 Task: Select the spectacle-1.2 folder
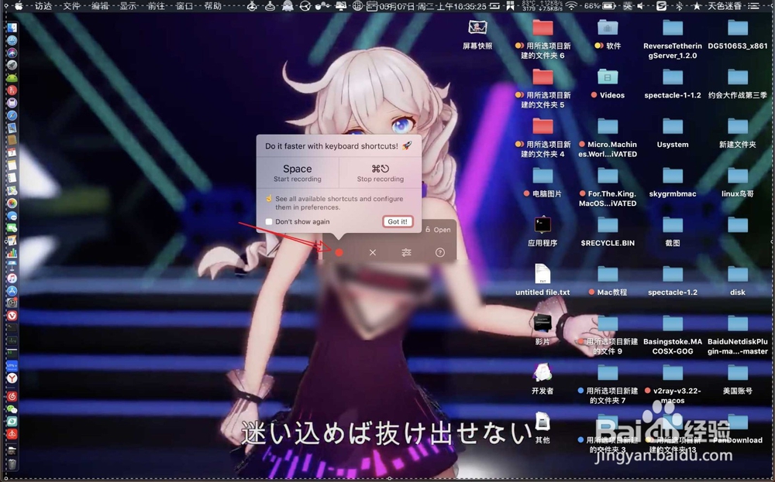(x=673, y=275)
